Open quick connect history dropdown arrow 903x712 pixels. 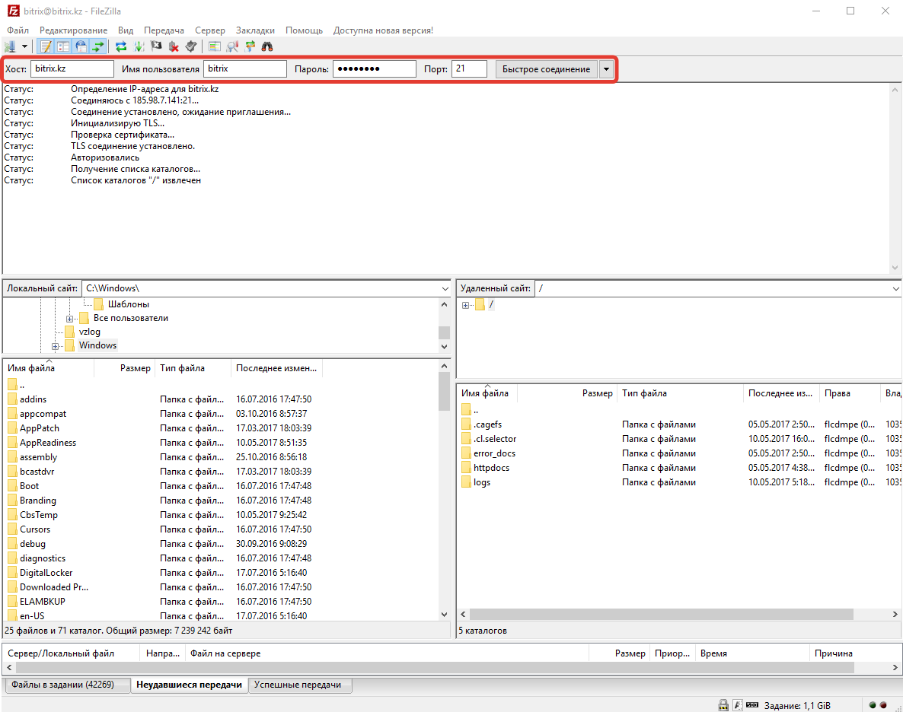(606, 69)
